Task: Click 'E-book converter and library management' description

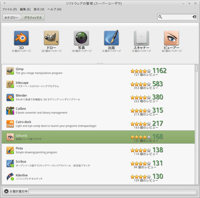Action: click(x=42, y=113)
